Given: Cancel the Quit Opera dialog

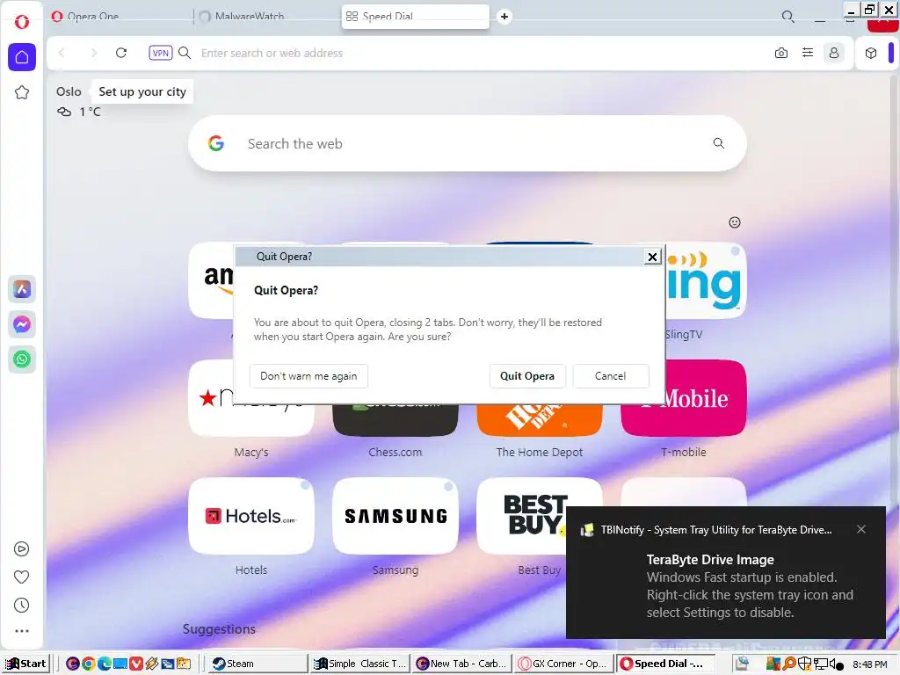Looking at the screenshot, I should click(x=611, y=376).
